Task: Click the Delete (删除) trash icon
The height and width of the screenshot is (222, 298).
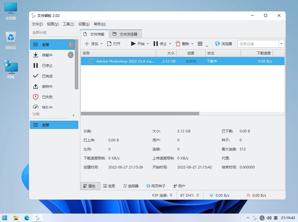Action: coord(178,44)
